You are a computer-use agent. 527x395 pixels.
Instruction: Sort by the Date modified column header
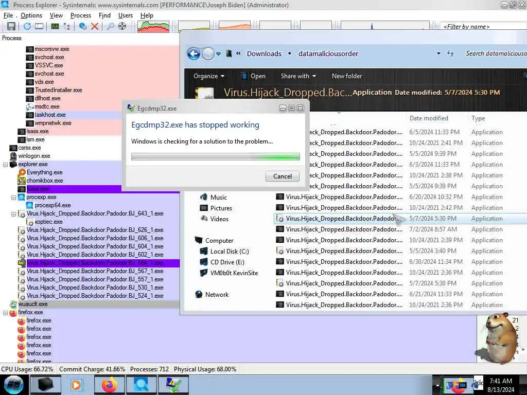(429, 118)
